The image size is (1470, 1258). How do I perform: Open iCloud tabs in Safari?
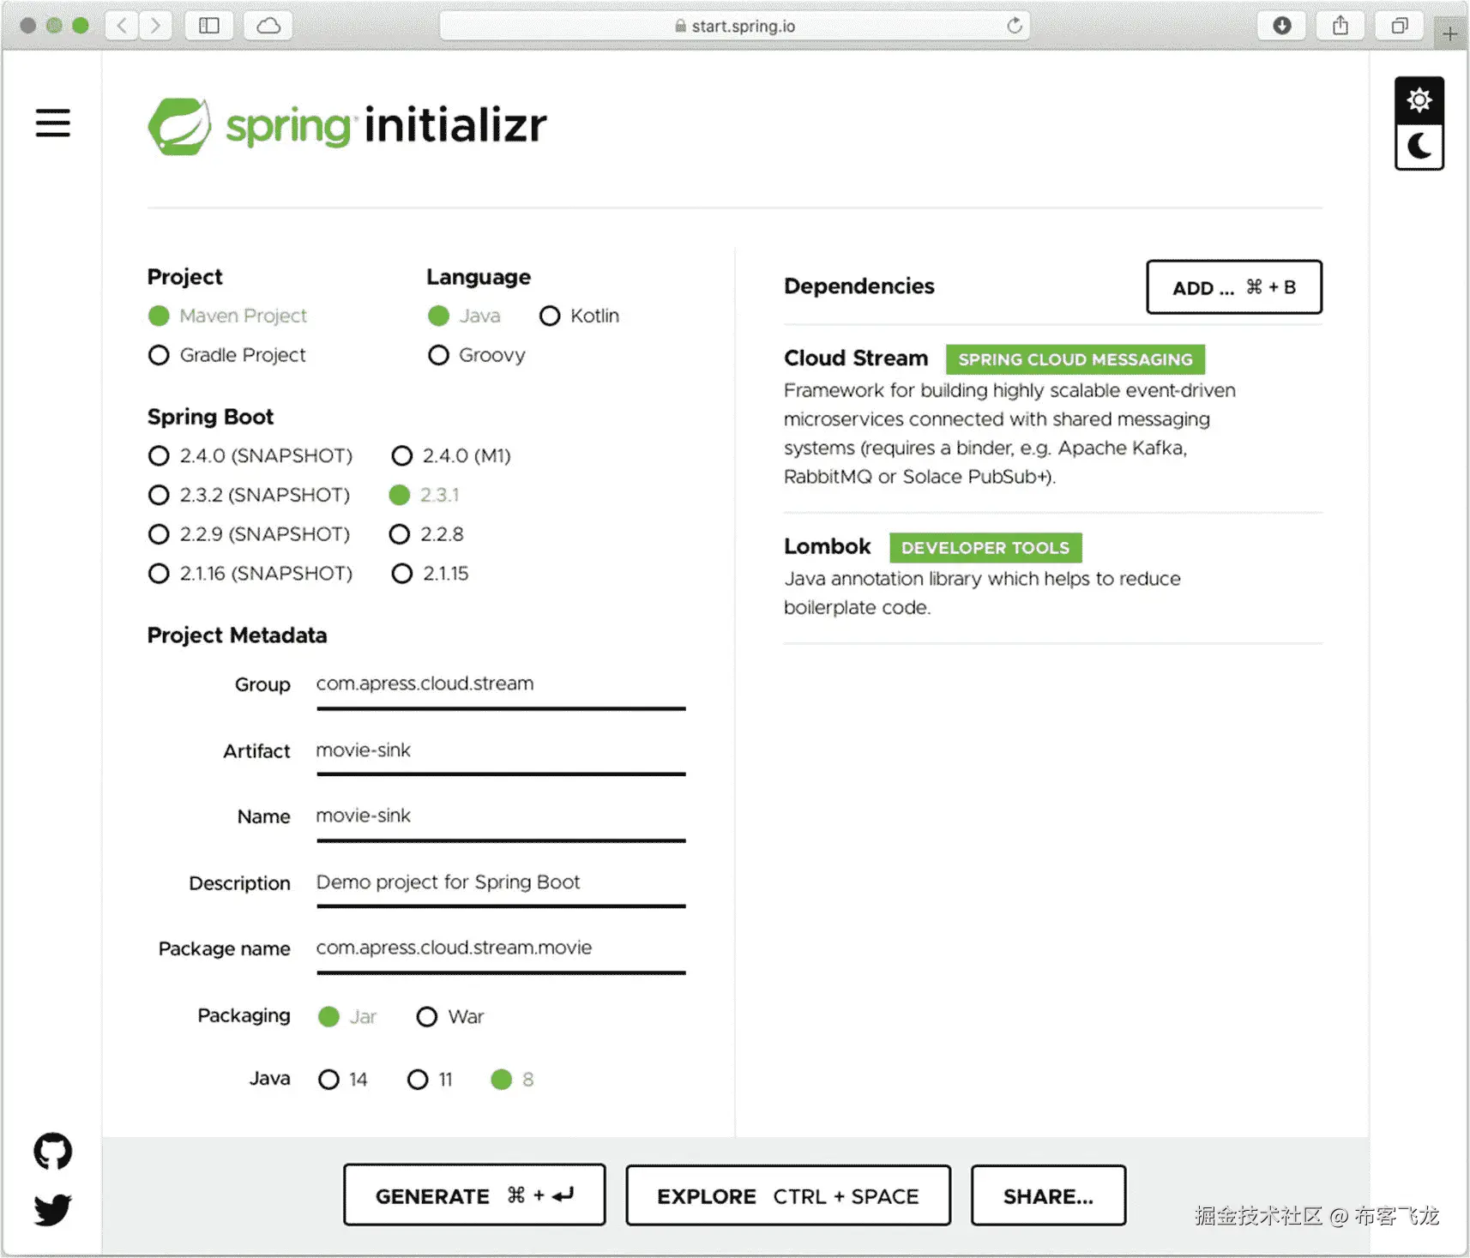(268, 26)
